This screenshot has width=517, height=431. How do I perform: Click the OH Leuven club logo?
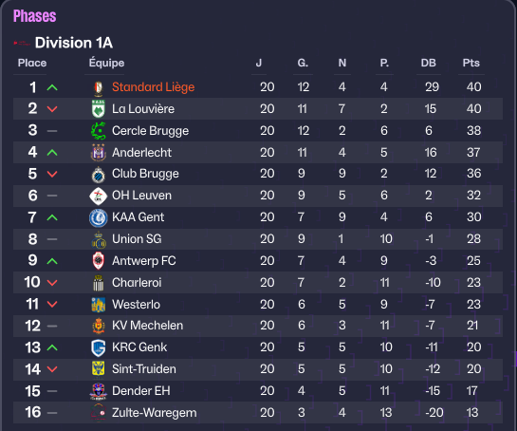click(x=99, y=196)
